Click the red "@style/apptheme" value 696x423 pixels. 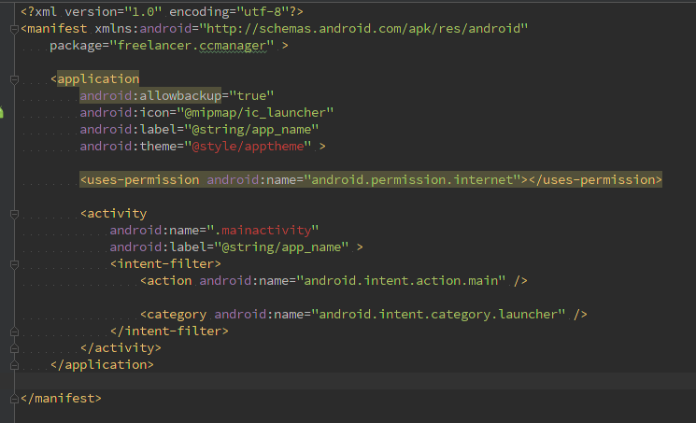click(251, 146)
